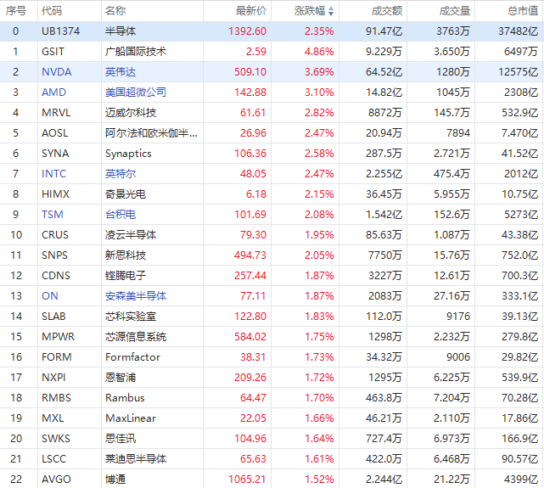
Task: Select the SNPS 新思科技 row
Action: point(272,255)
